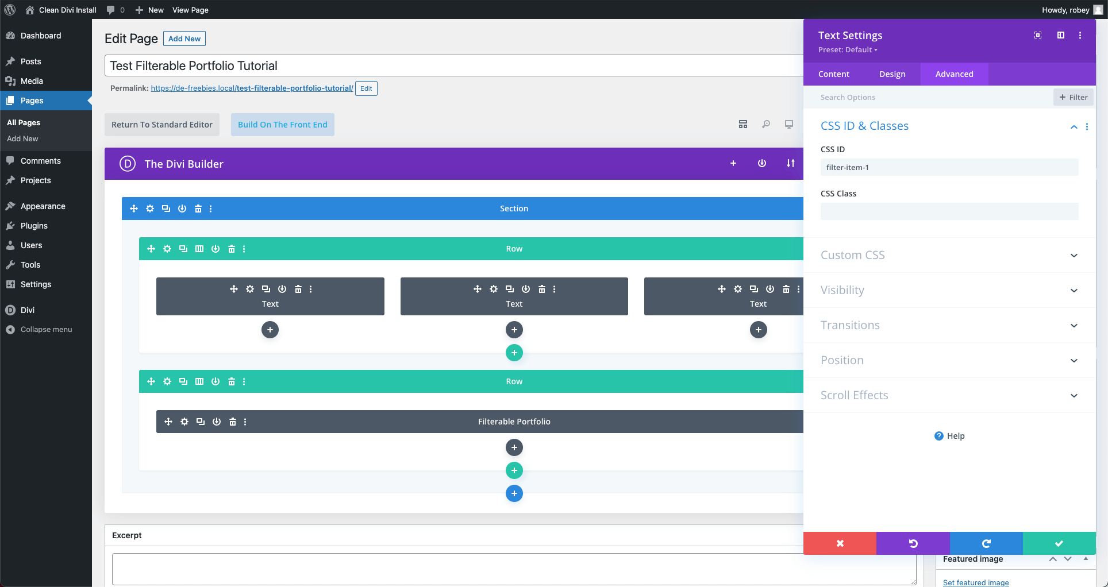This screenshot has height=587, width=1108.
Task: Click the Divi Builder power icon
Action: [762, 164]
